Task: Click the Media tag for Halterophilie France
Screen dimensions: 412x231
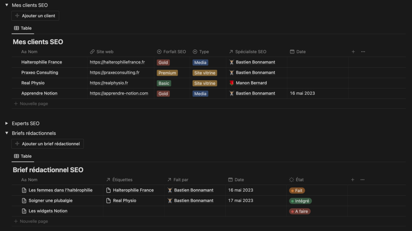Action: click(x=200, y=63)
